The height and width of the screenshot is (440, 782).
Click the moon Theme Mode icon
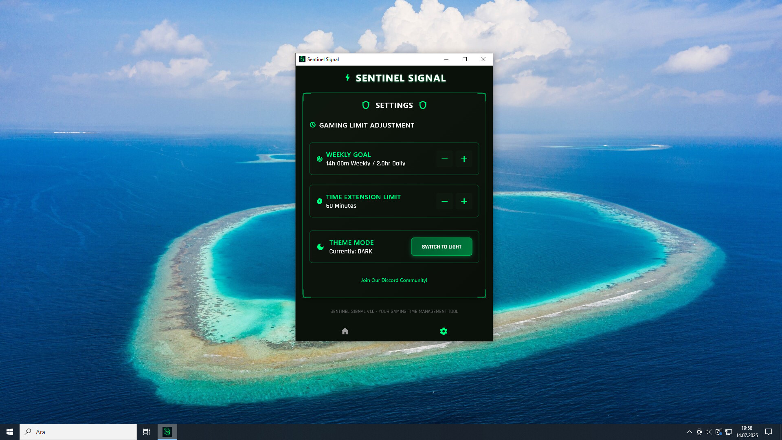point(321,247)
